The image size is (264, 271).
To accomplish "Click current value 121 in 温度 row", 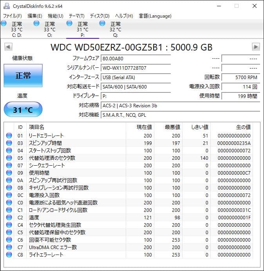I will pos(148,217).
